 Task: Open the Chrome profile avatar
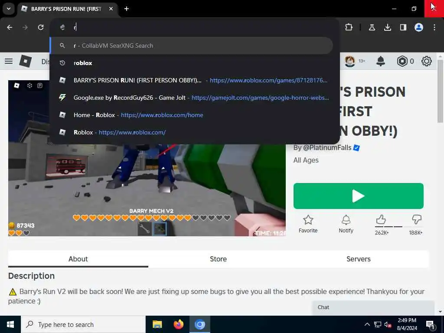click(x=419, y=27)
